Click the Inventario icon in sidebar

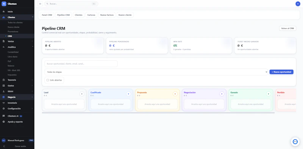(4, 103)
